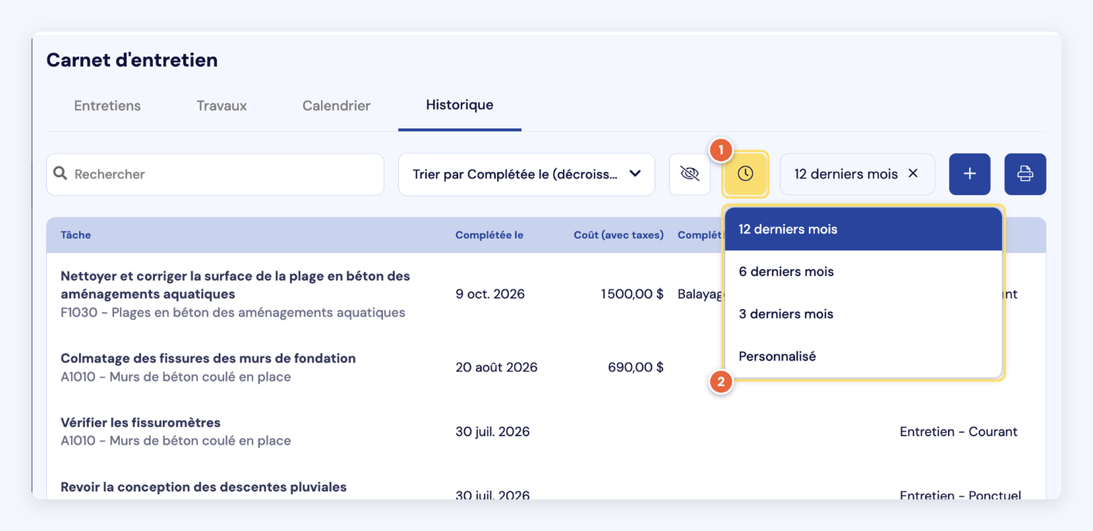
Task: Click the Coût (avec taxes) column header
Action: point(618,235)
